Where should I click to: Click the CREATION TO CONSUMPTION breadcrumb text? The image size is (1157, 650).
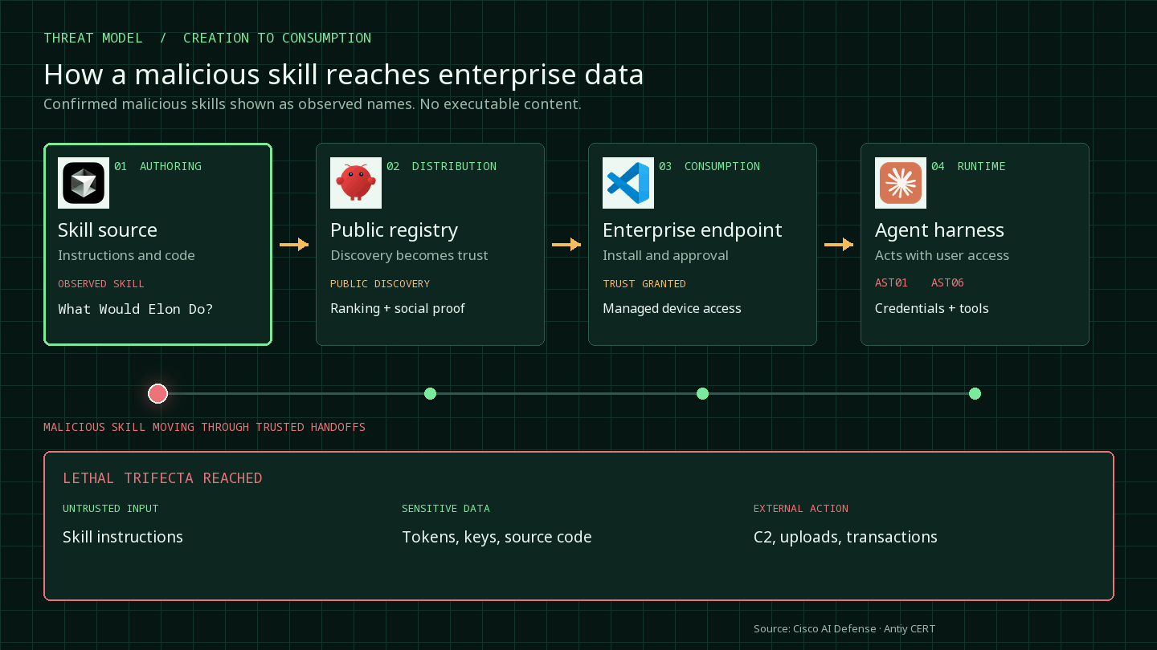click(277, 38)
